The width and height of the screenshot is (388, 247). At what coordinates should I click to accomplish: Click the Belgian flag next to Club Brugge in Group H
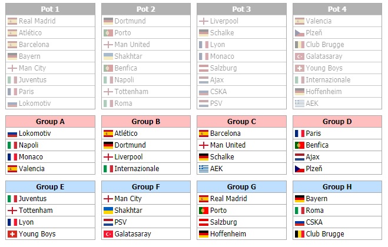point(300,234)
